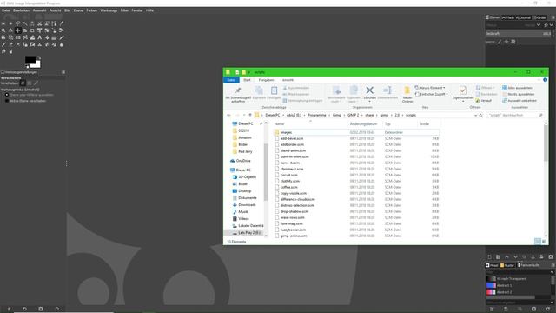
Task: Open the Filter menu in GIMP
Action: point(124,10)
